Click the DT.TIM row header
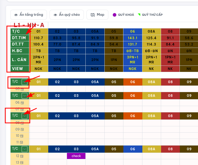 tap(20, 38)
